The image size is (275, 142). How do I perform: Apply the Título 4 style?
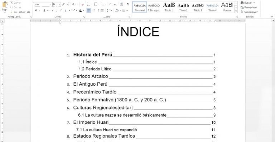point(212,7)
